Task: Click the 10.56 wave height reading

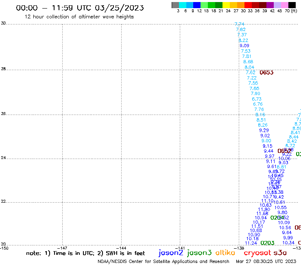Action: coord(285,228)
